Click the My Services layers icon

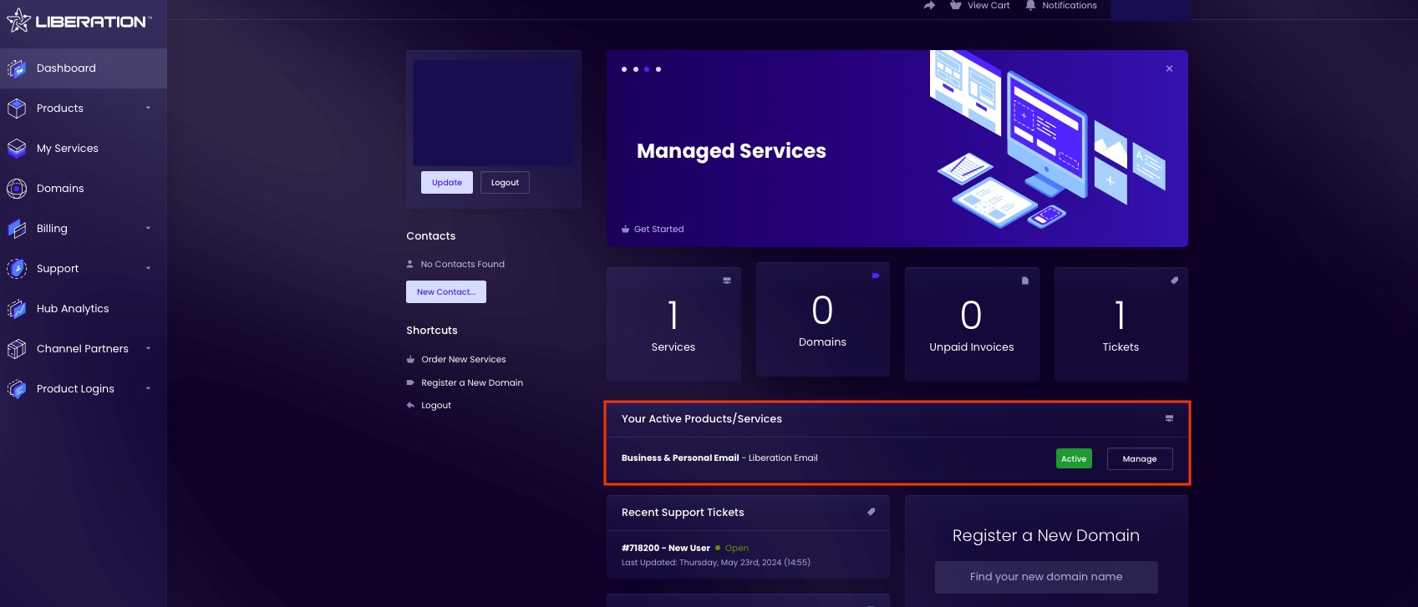pos(17,149)
